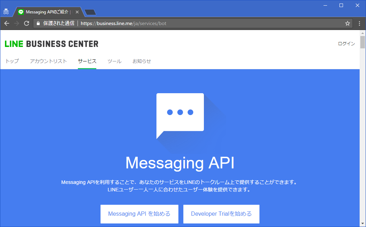Click the LINE favicon on the tab
Screen dimensions: 366x227
click(21, 12)
